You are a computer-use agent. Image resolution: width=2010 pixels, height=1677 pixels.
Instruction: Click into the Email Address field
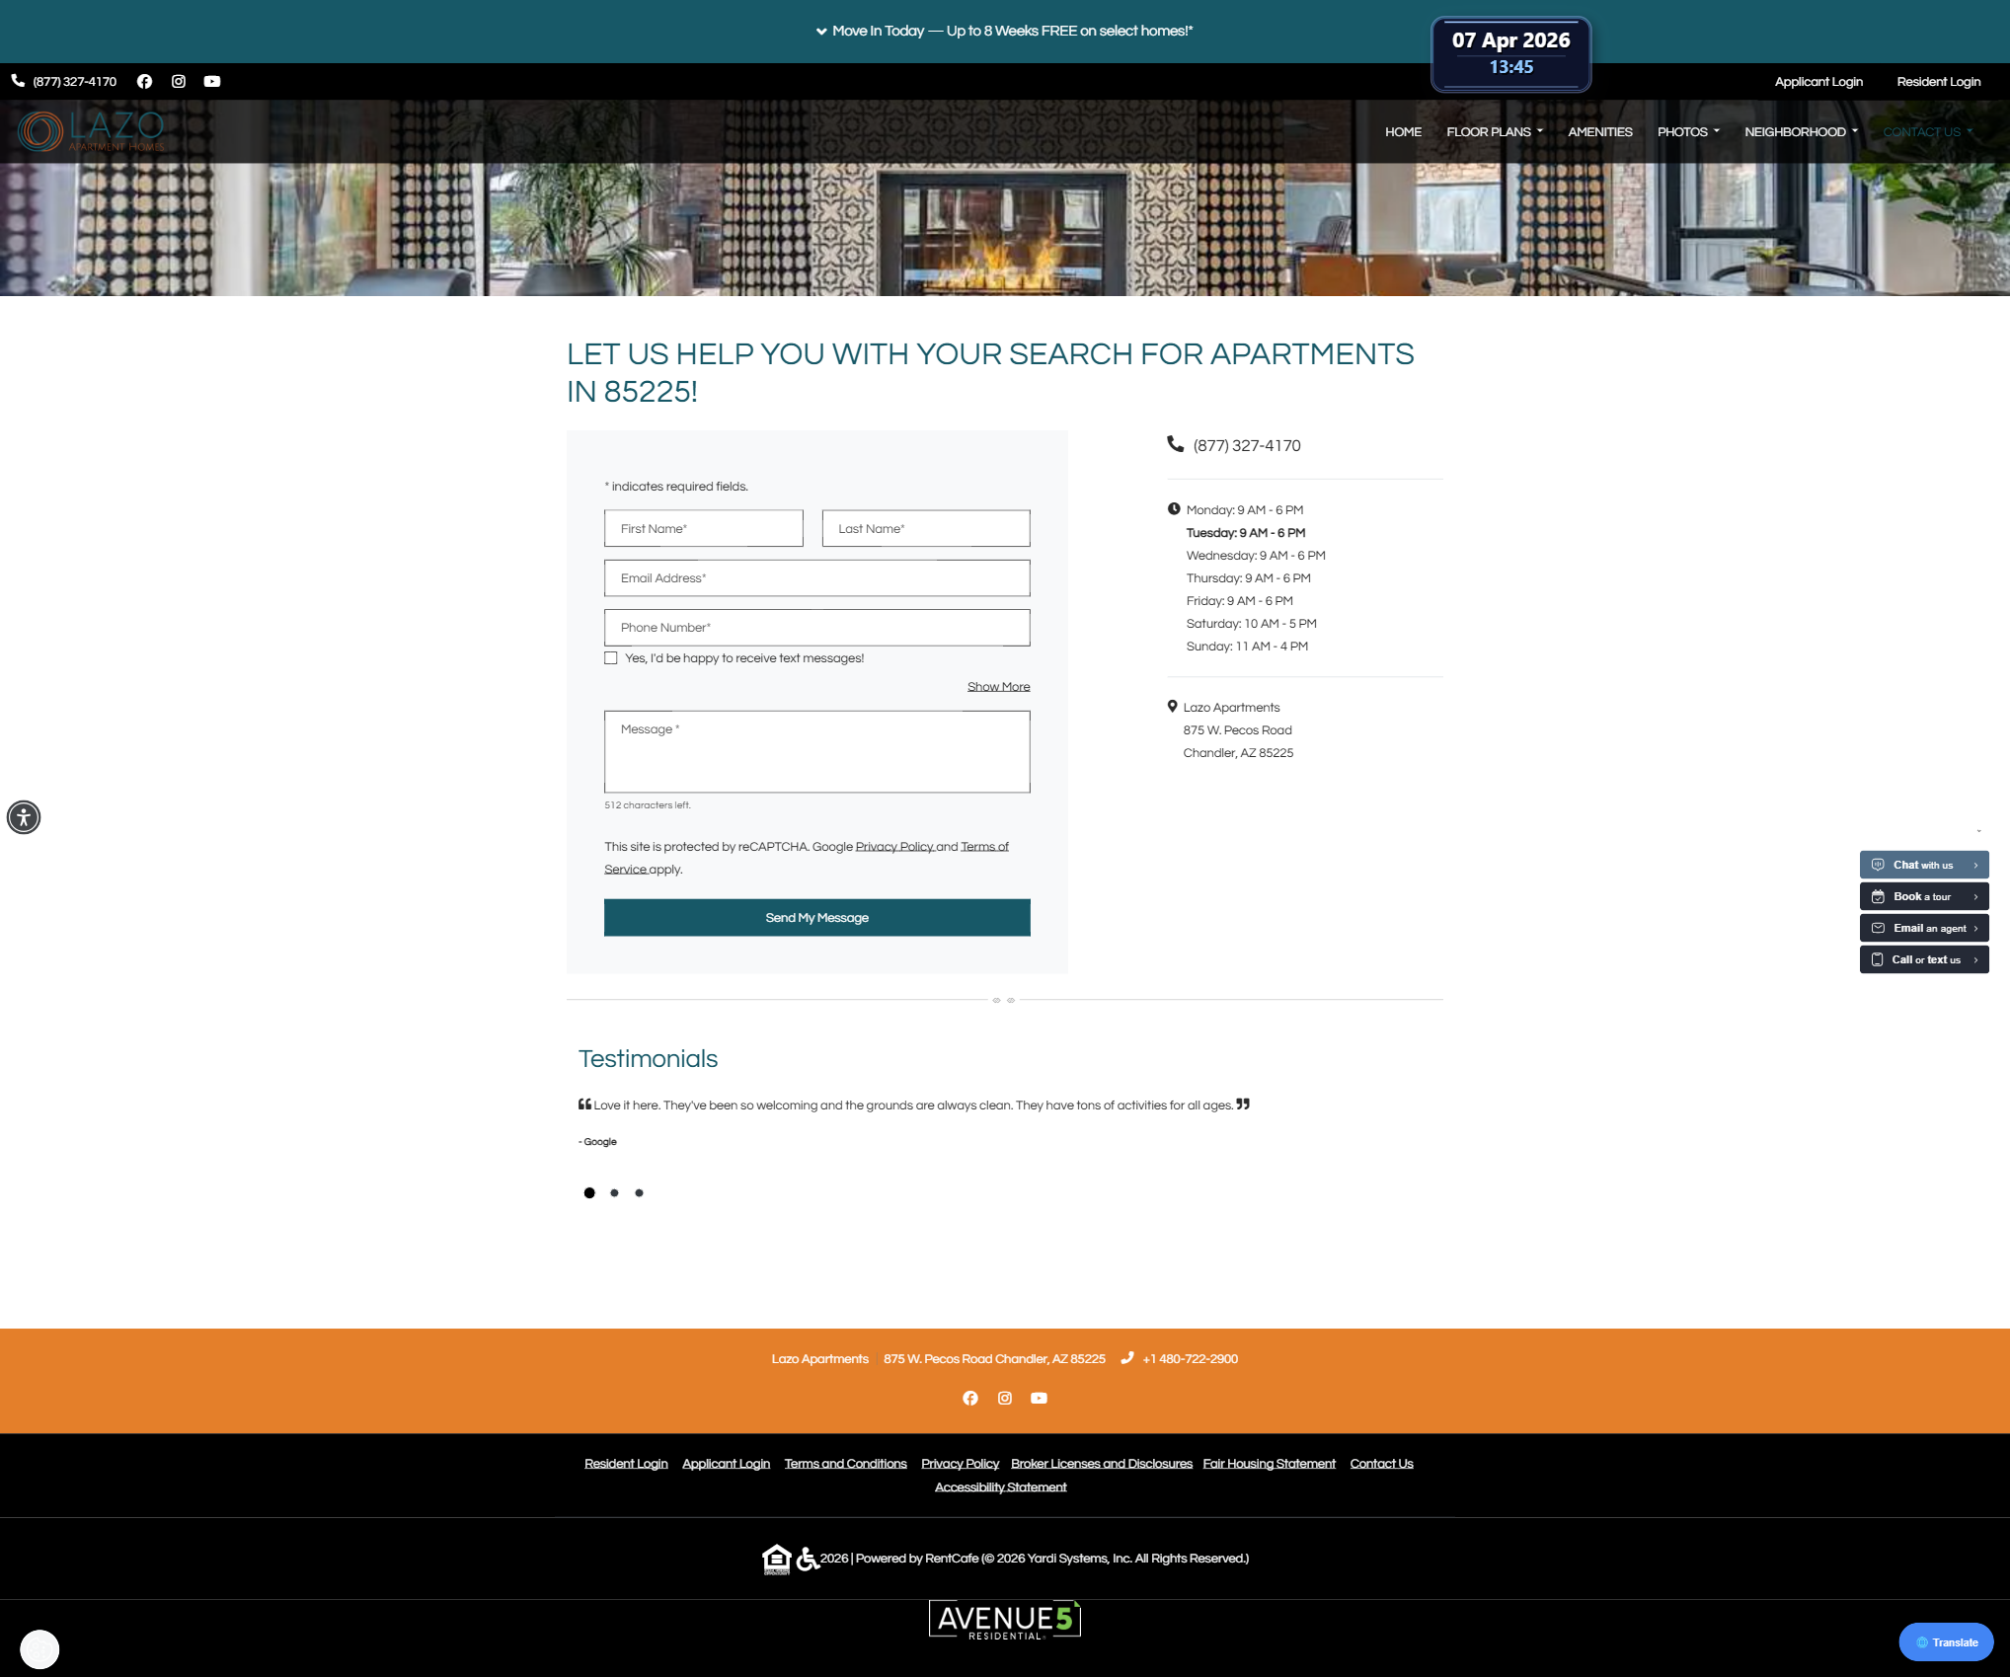(x=816, y=578)
